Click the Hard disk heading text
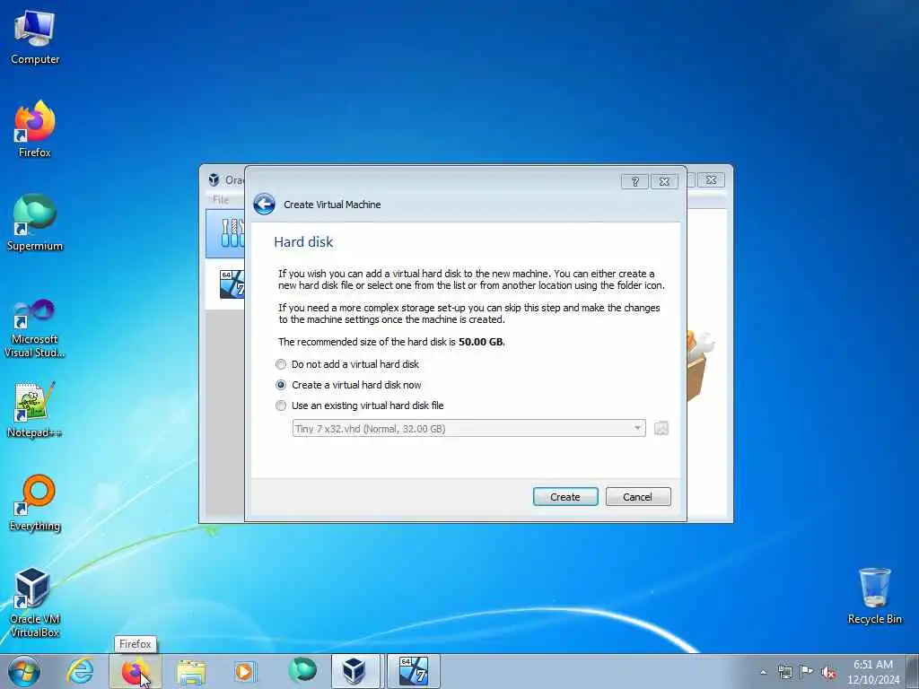This screenshot has height=689, width=919. 303,242
